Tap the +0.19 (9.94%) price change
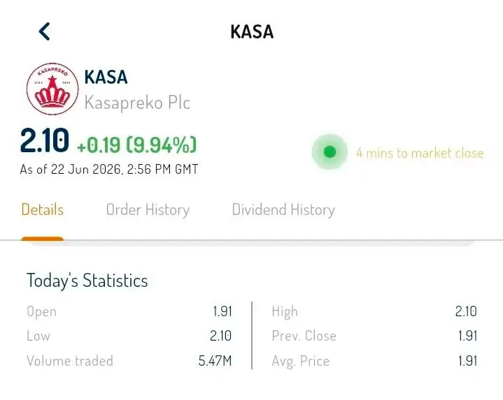The image size is (503, 400). point(136,145)
